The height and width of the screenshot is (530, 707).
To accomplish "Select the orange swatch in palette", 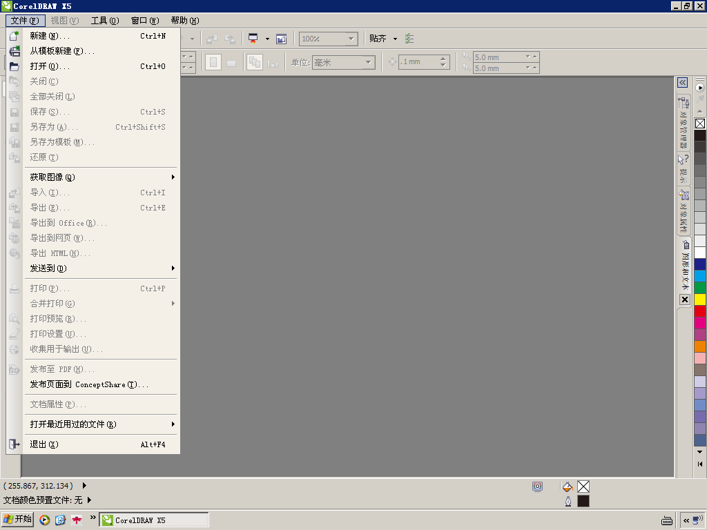I will click(700, 346).
